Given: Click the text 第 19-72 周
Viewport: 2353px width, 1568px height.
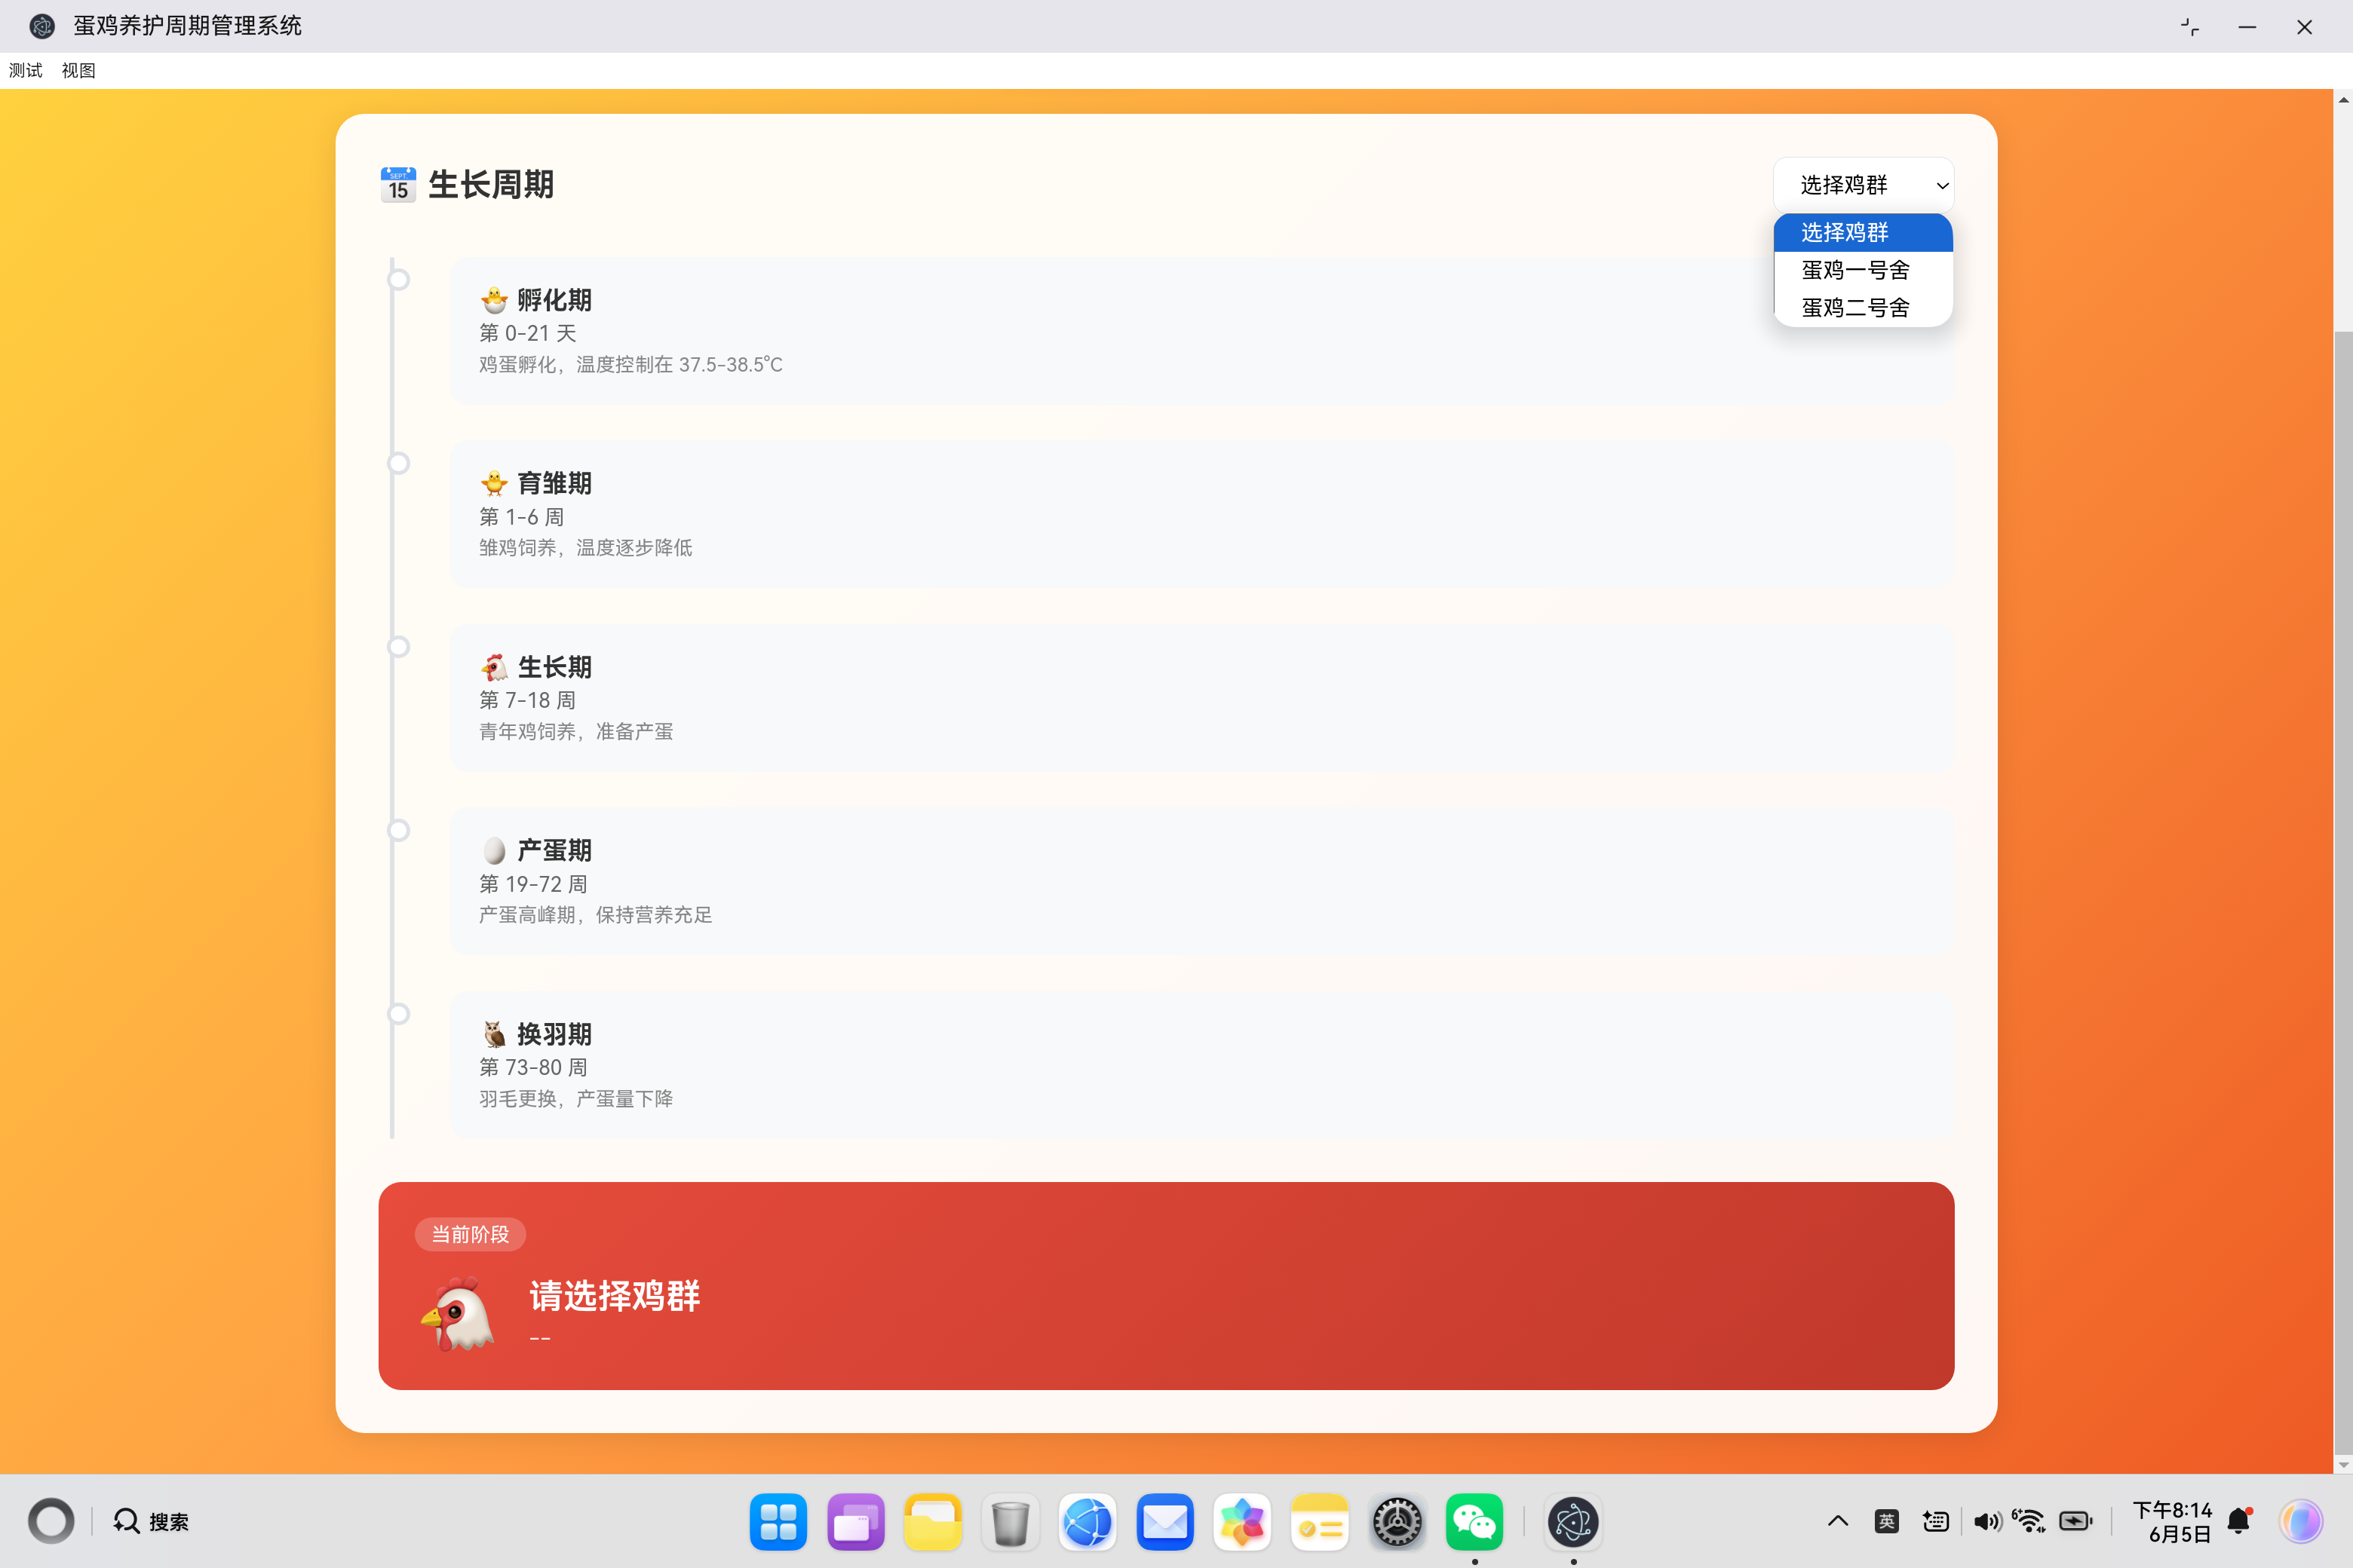Looking at the screenshot, I should coord(533,884).
